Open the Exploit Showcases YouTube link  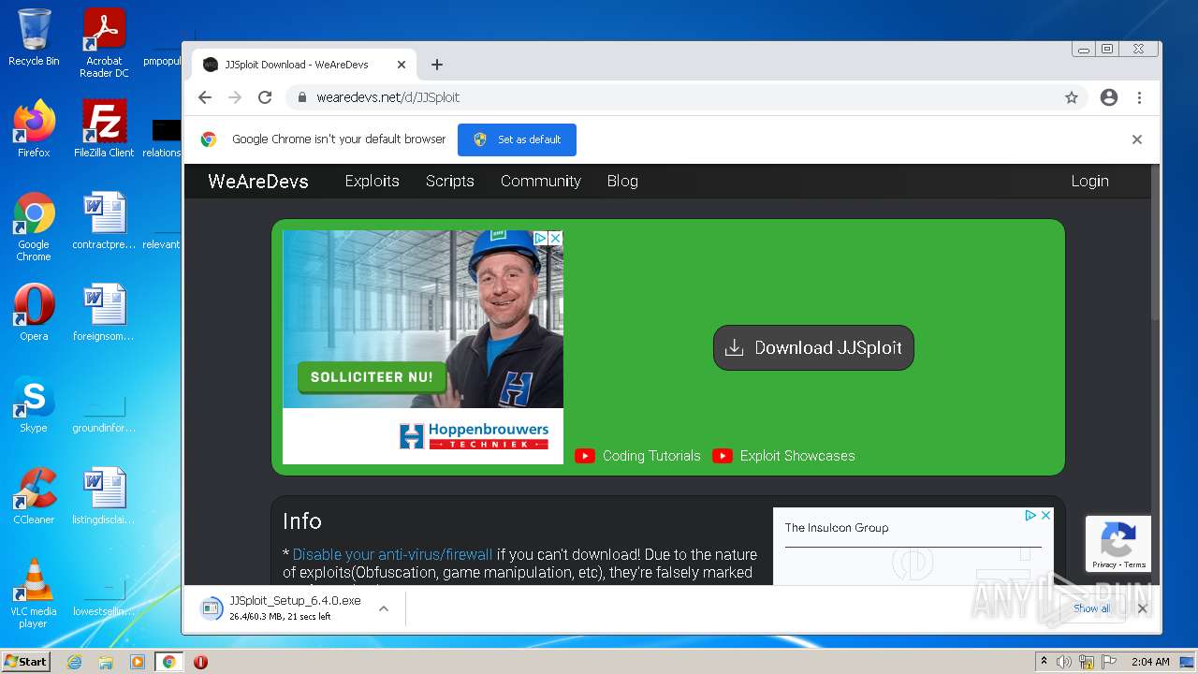pyautogui.click(x=784, y=456)
